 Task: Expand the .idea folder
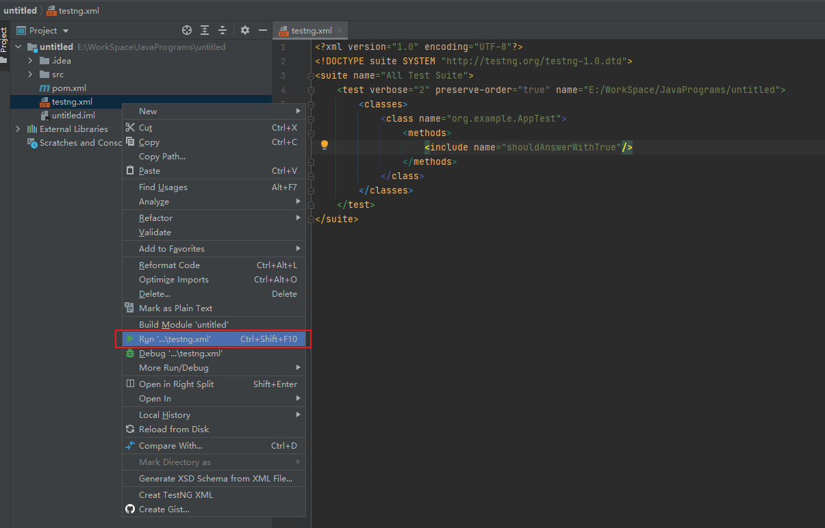click(x=30, y=61)
